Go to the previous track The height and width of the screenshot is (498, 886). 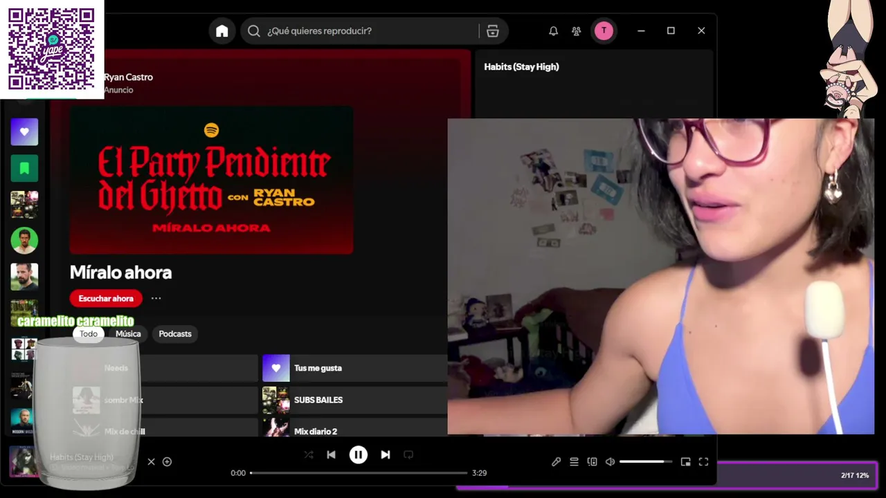[331, 454]
